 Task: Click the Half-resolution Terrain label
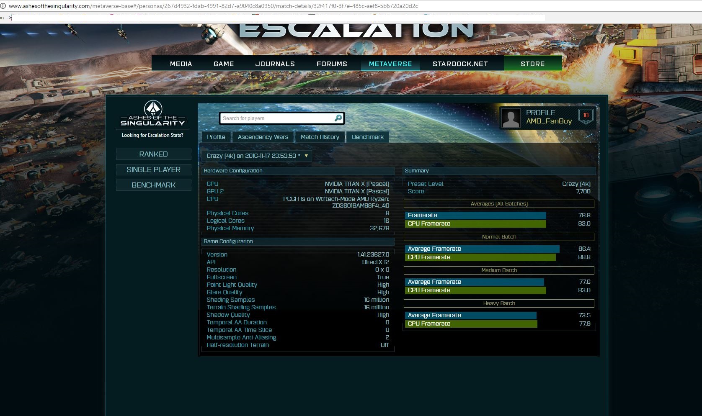[237, 345]
